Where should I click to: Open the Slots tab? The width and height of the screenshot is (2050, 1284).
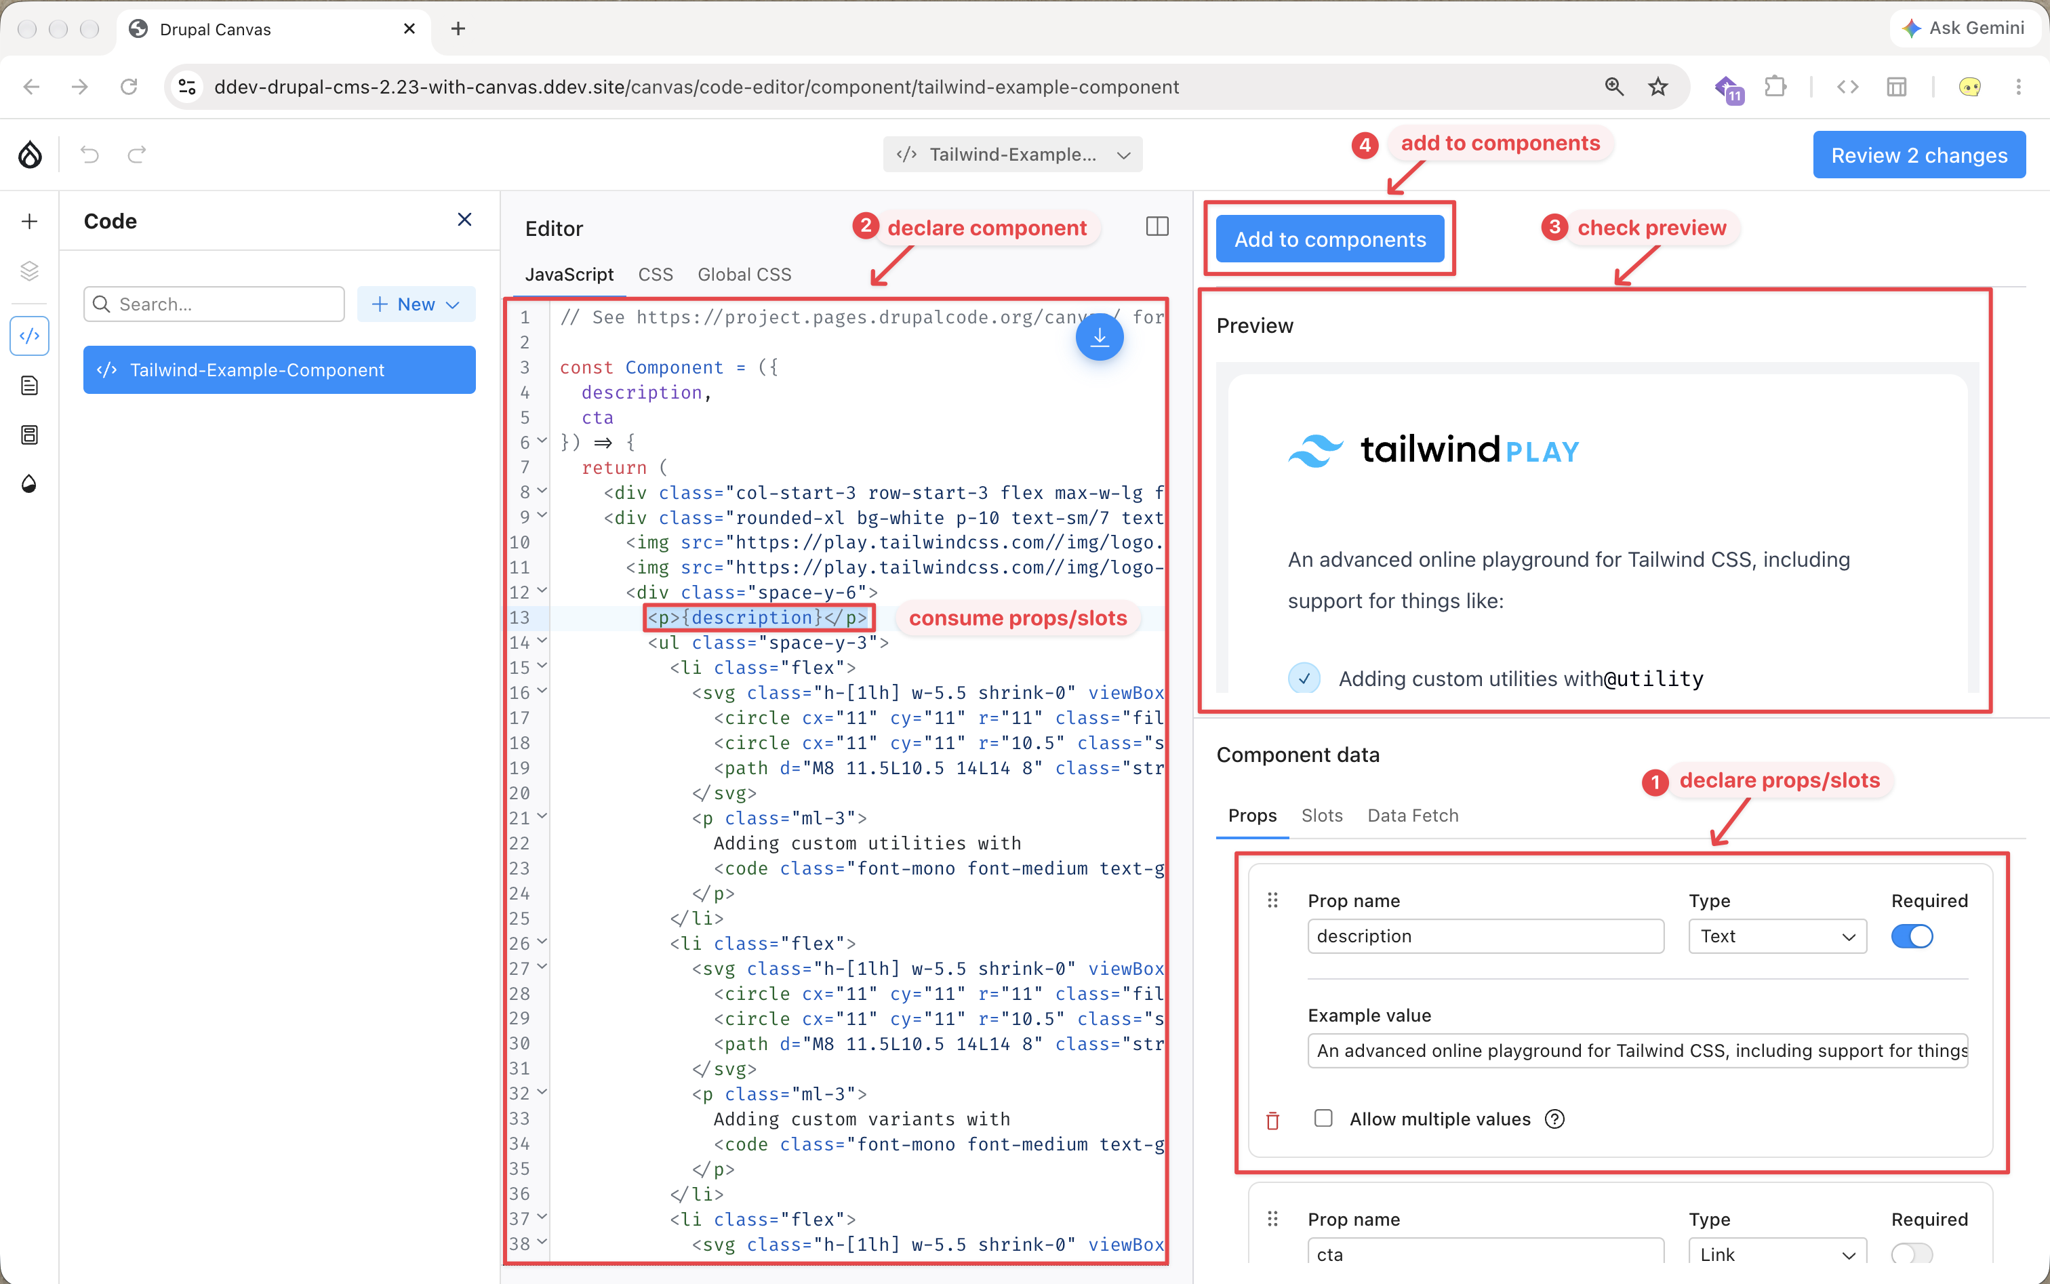tap(1321, 816)
